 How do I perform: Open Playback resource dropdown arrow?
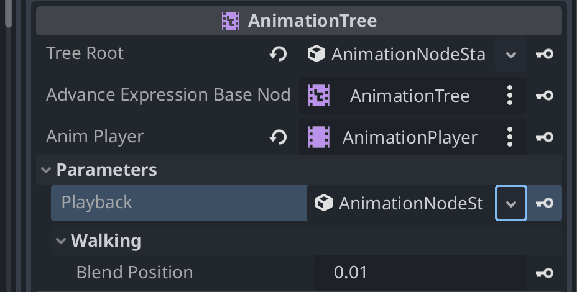click(x=510, y=203)
